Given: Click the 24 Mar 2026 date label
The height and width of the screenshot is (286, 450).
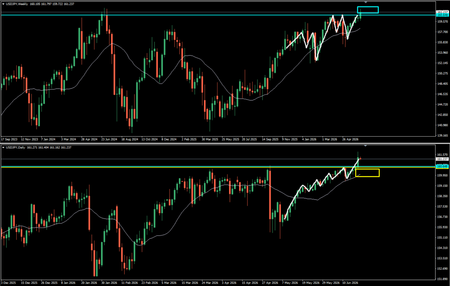Looking at the screenshot, I should click(210, 282).
